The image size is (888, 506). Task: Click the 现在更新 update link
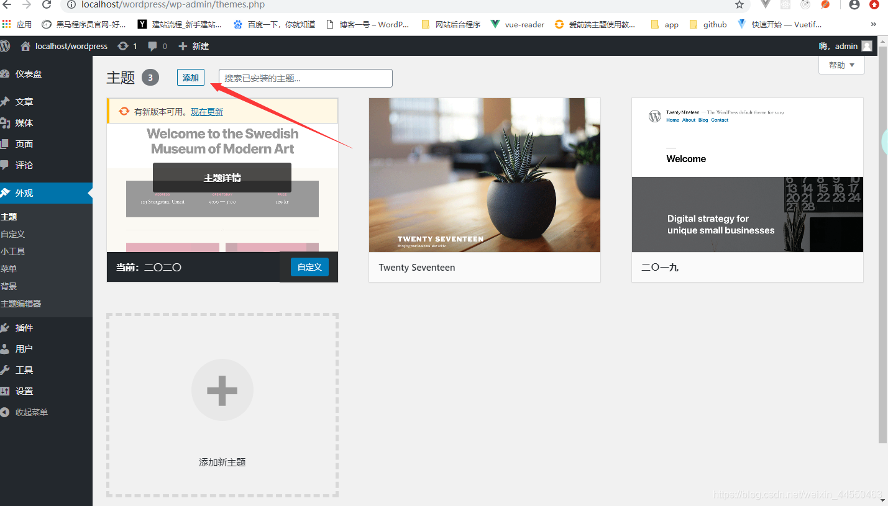click(x=207, y=112)
